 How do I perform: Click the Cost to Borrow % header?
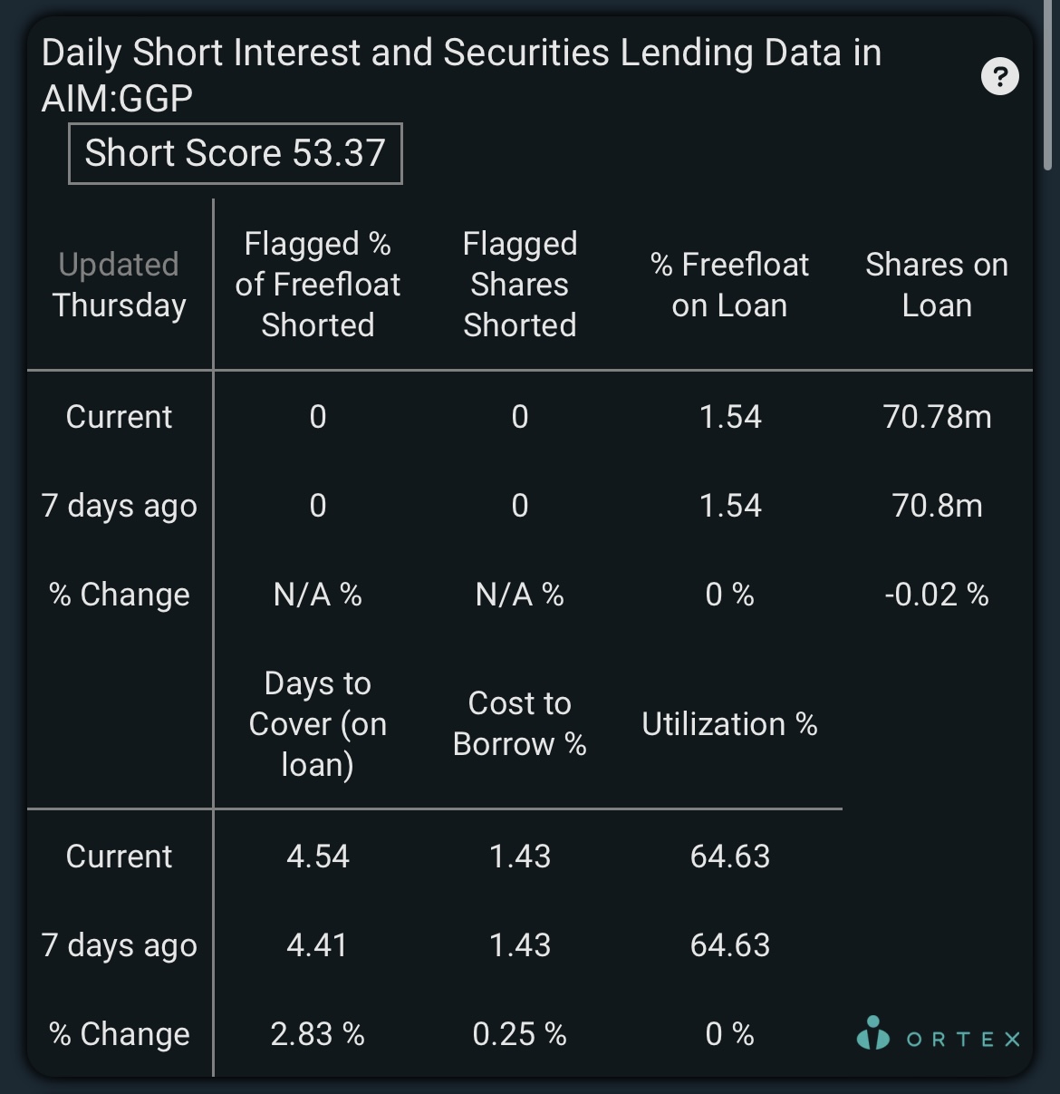520,723
